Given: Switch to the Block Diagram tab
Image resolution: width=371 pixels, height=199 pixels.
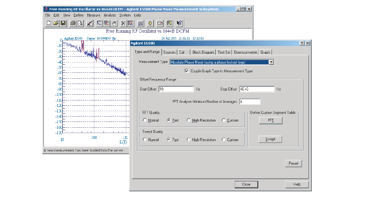Looking at the screenshot, I should coord(203,52).
